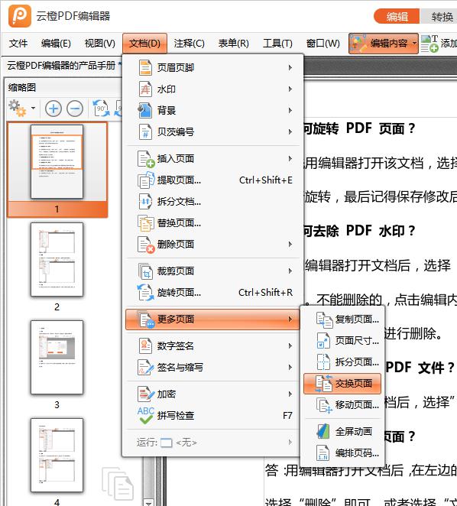Screen dimensions: 457x506
Task: Click the 裁剪页面 crop icon
Action: (145, 271)
